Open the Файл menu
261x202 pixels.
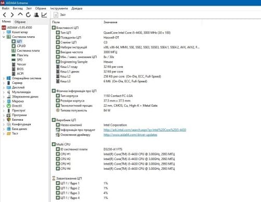(6, 8)
